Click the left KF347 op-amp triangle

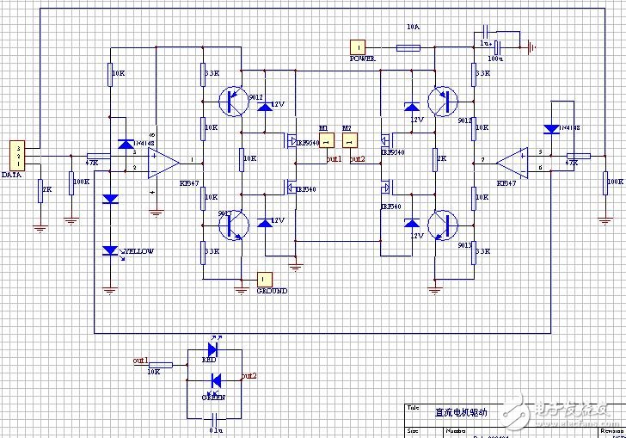(x=162, y=161)
